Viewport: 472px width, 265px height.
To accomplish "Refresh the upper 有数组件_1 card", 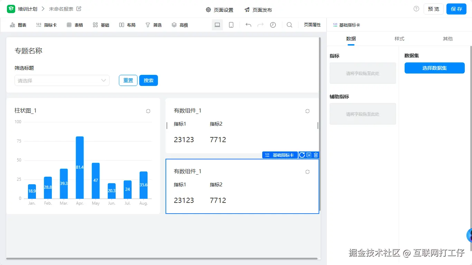I will point(308,111).
